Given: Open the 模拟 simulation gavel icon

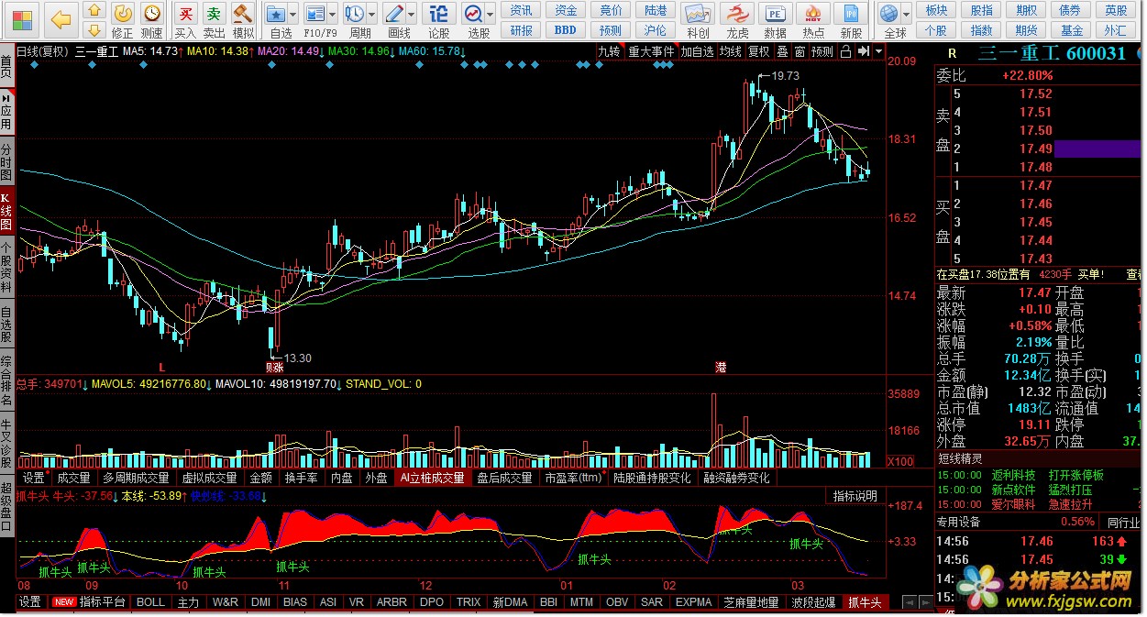Looking at the screenshot, I should coord(243,20).
